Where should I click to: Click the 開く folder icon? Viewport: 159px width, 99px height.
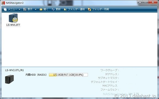(x=41, y=9)
